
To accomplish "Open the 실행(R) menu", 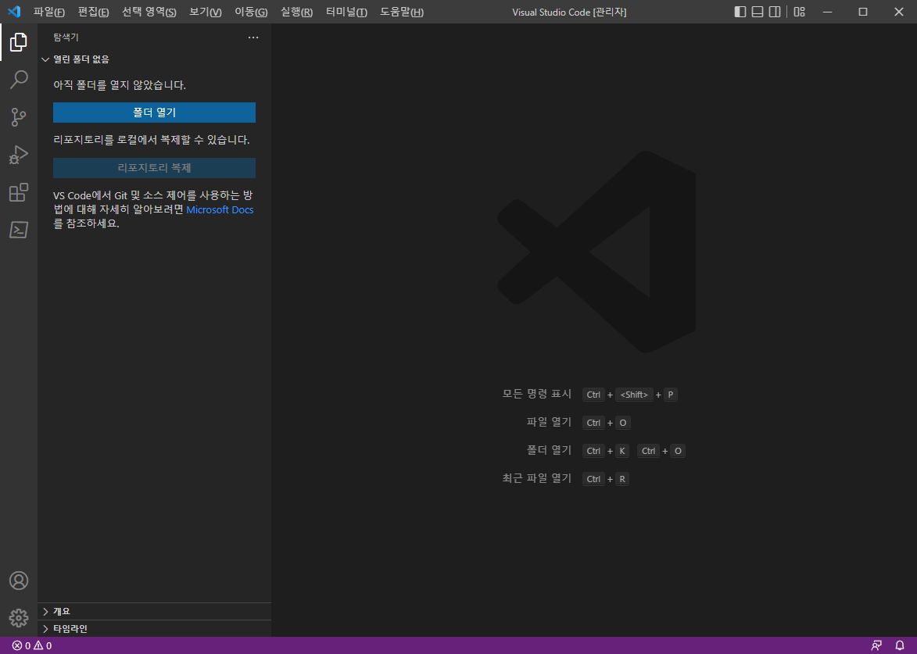I will [296, 13].
